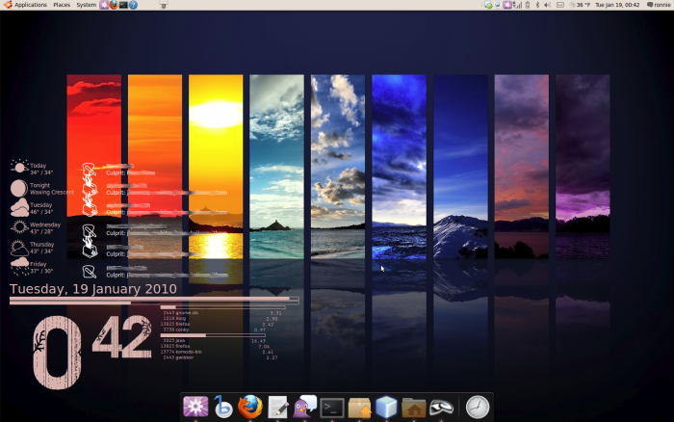Click the 'Thursday' forecast label

click(42, 245)
